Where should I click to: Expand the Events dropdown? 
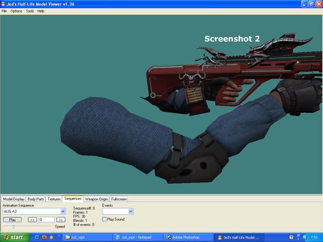(x=130, y=211)
